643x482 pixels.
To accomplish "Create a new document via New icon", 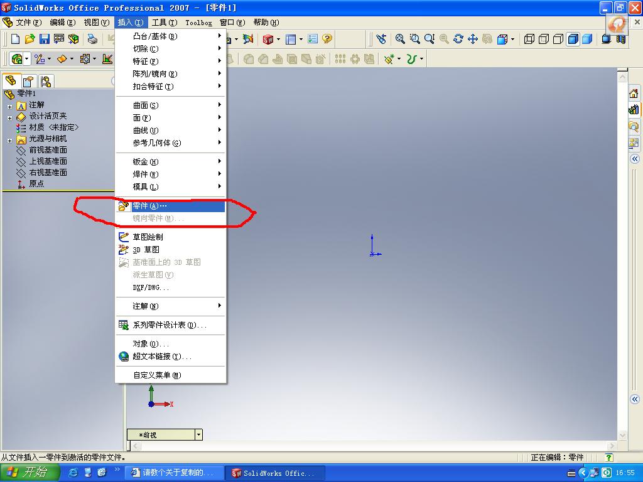I will [15, 39].
